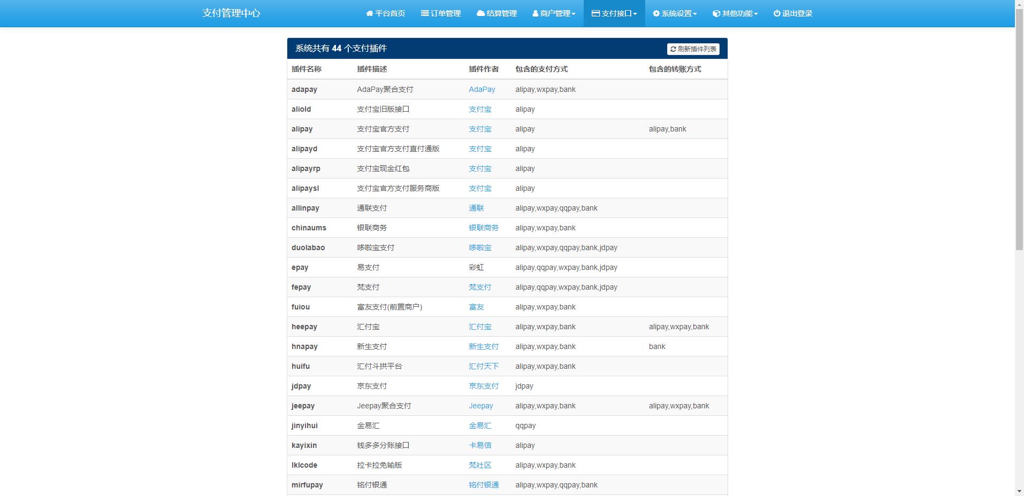Open the 支付接口 dropdown caret

635,14
